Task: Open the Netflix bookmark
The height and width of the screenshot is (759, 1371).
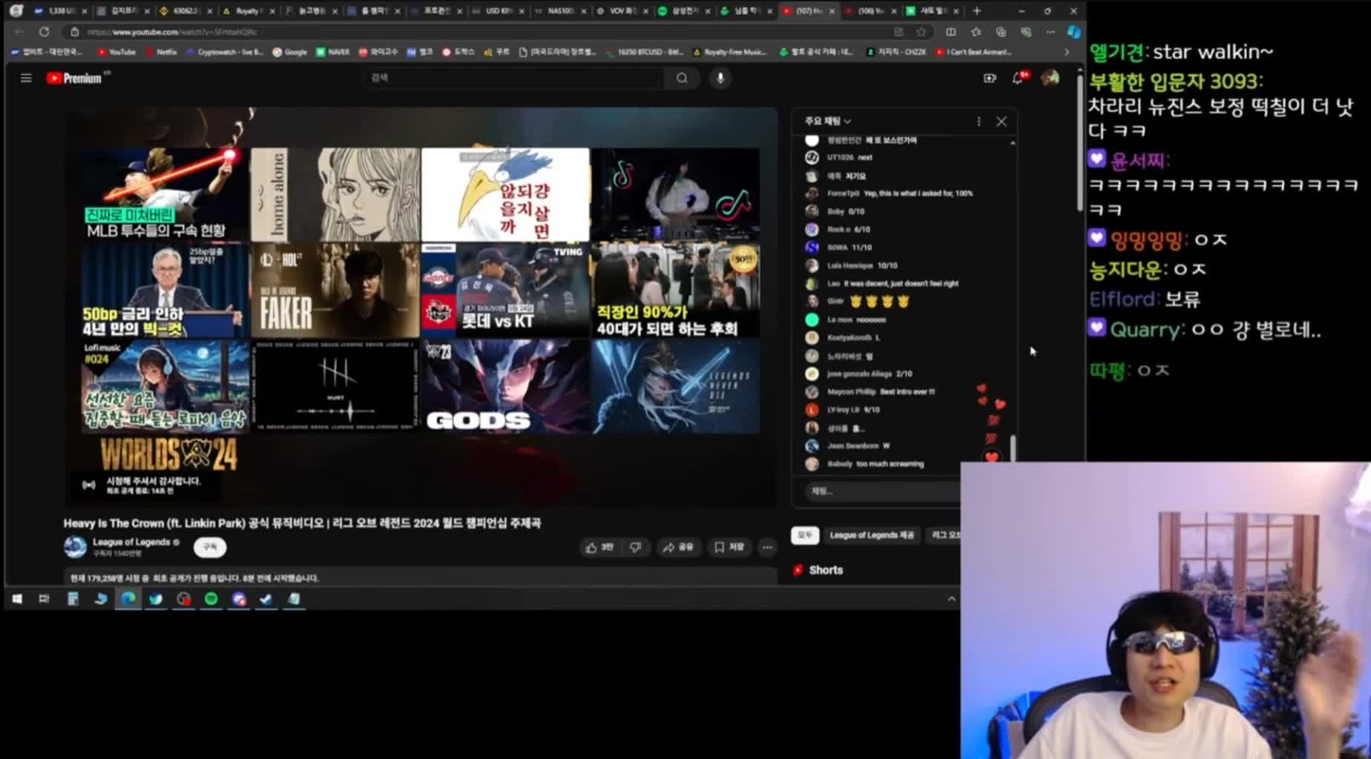Action: pyautogui.click(x=161, y=52)
